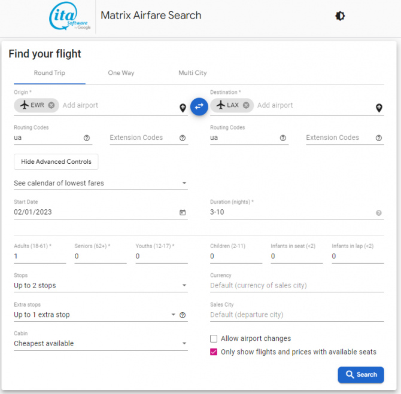The height and width of the screenshot is (394, 401).
Task: Click Hide Advanced Controls button
Action: pyautogui.click(x=56, y=161)
